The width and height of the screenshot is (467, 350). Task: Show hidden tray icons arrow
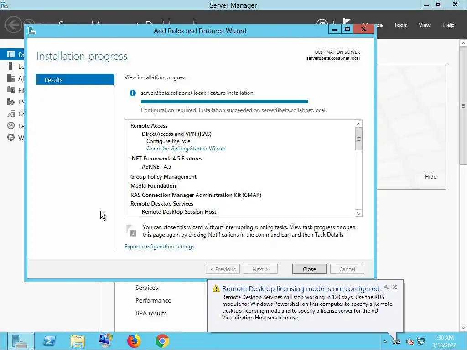coord(385,341)
